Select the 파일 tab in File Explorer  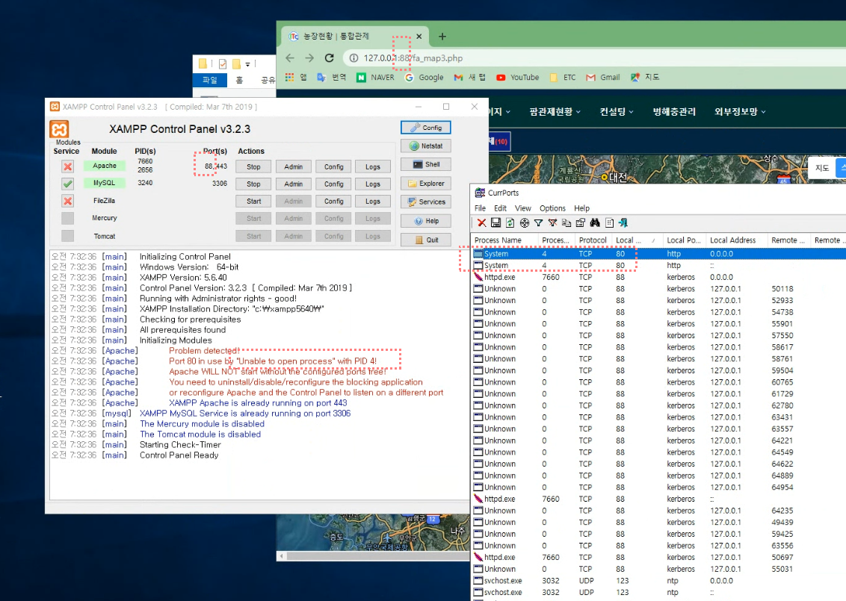(x=210, y=81)
